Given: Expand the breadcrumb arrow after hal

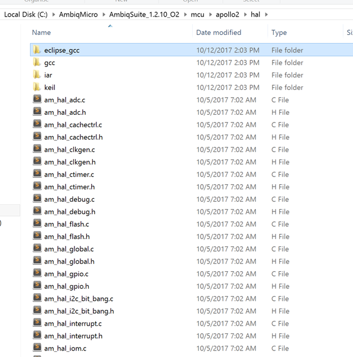Looking at the screenshot, I should pyautogui.click(x=266, y=15).
